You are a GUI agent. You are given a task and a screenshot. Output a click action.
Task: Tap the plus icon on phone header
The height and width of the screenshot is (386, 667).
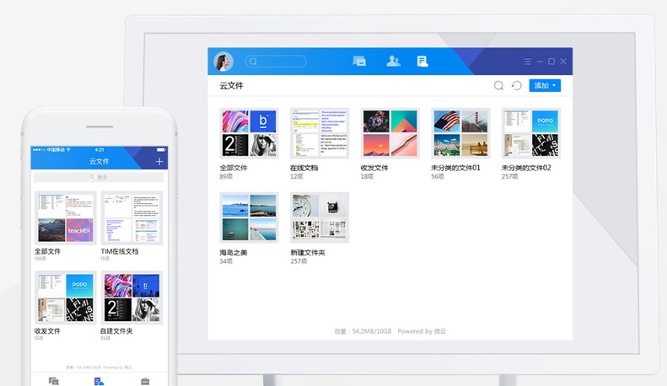coord(160,161)
